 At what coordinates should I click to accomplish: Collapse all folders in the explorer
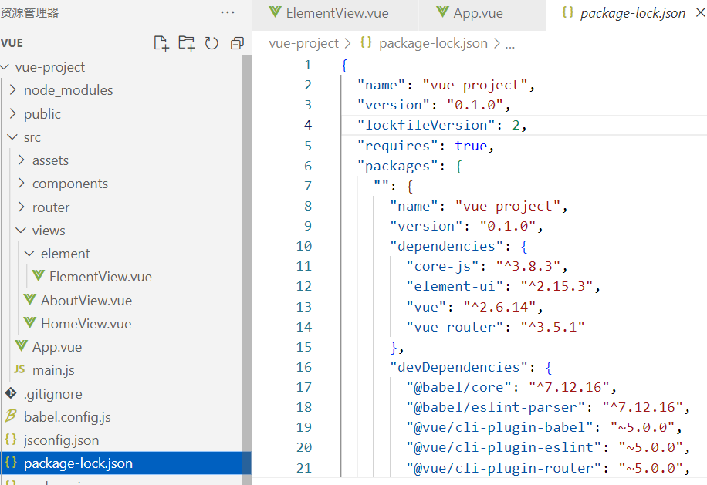tap(236, 44)
